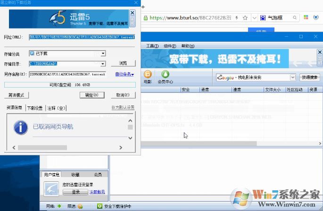323x211 pixels.
Task: Click the Thunder 5 bird logo banner
Action: pos(68,19)
